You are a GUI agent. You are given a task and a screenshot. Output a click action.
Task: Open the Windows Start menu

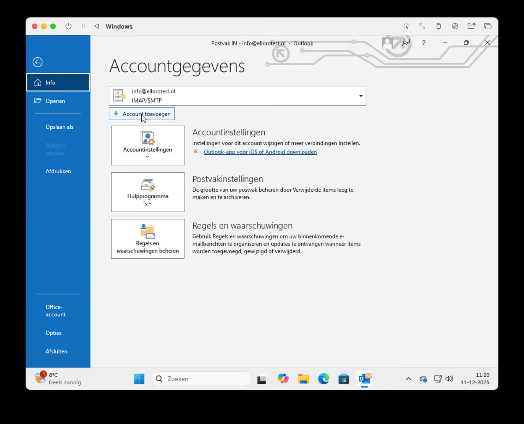(x=139, y=379)
